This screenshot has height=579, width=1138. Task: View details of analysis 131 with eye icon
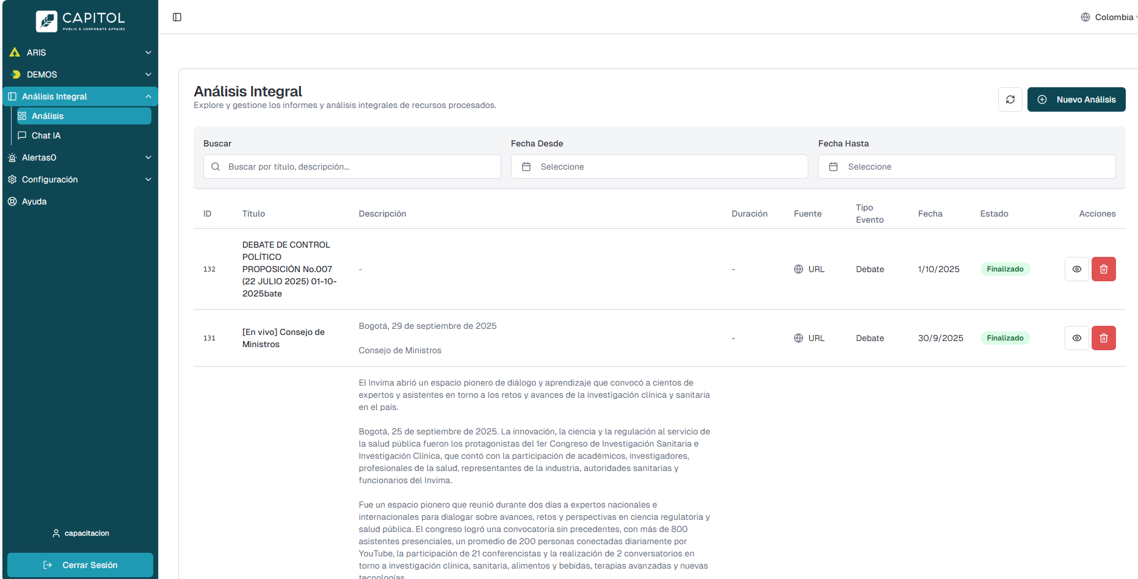pyautogui.click(x=1076, y=337)
